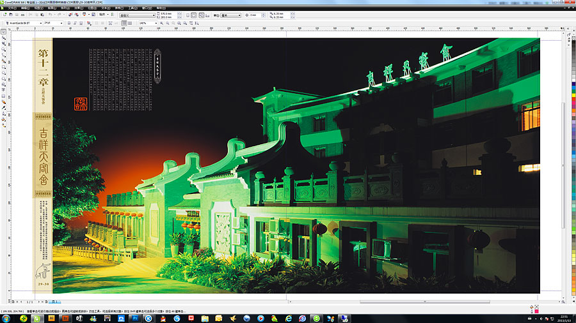The height and width of the screenshot is (323, 576).
Task: Select the Interactive Blend tool
Action: (4, 101)
